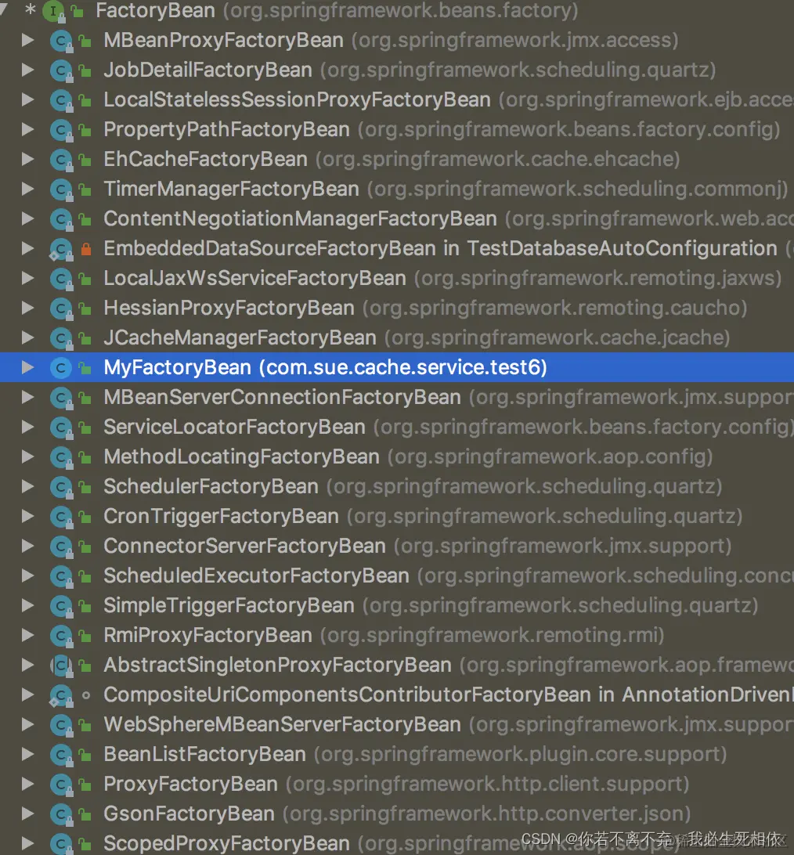Select AbstractSingletonProxyFactoryBean in the hierarchy
794x855 pixels.
[x=397, y=665]
